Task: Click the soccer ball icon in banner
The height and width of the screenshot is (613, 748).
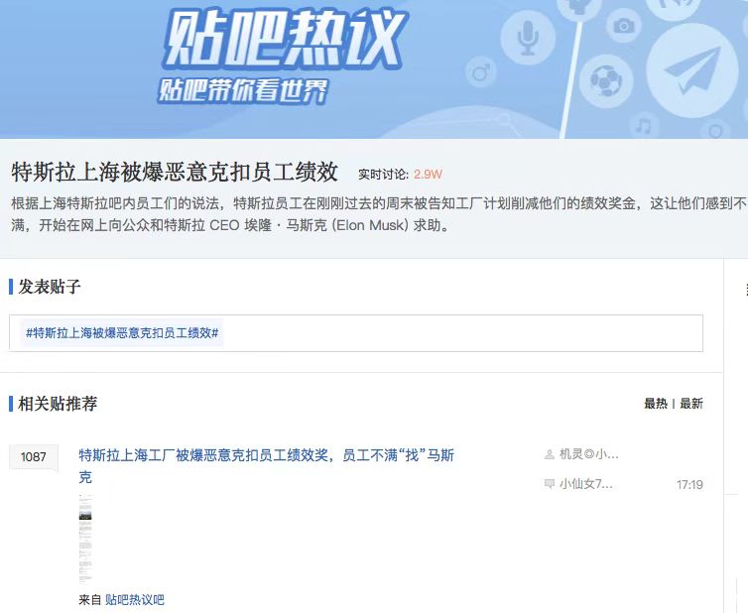Action: tap(604, 80)
